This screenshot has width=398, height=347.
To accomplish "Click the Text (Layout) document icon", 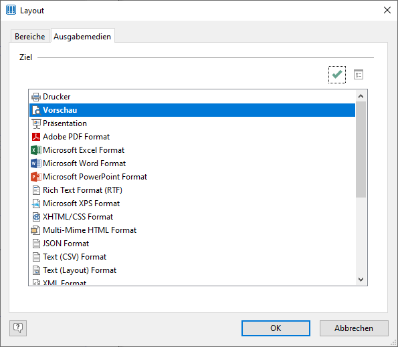I will (36, 270).
